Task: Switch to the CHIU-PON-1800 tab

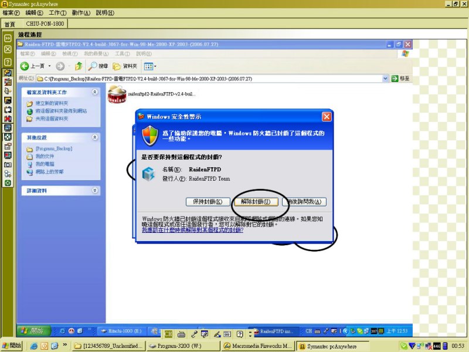Action: pyautogui.click(x=45, y=23)
